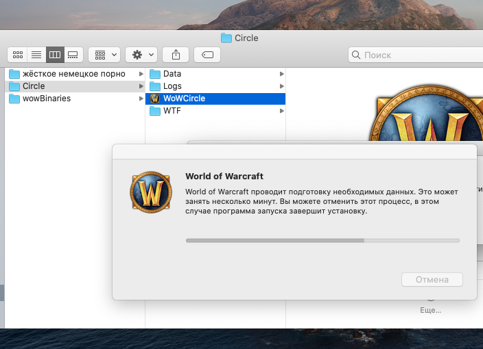Switch to icon view in Finder toolbar
Image resolution: width=483 pixels, height=349 pixels.
pos(18,54)
